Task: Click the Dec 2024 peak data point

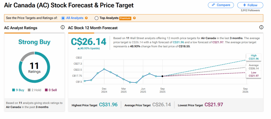Action: 104,69
